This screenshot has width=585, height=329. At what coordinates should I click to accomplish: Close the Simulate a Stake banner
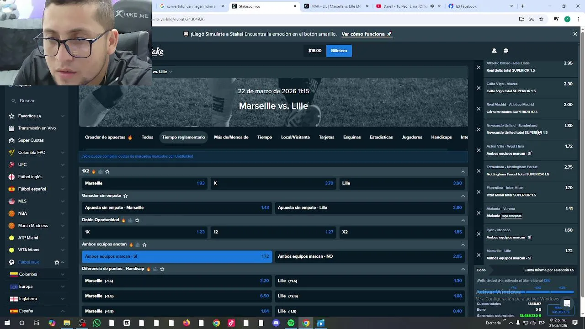575,34
